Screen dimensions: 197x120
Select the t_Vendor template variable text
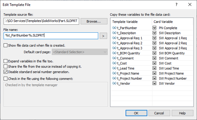pyautogui.click(x=124, y=83)
